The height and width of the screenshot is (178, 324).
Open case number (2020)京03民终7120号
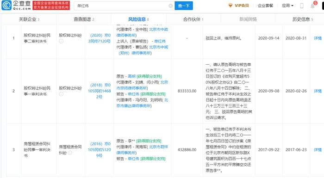coord(100,38)
